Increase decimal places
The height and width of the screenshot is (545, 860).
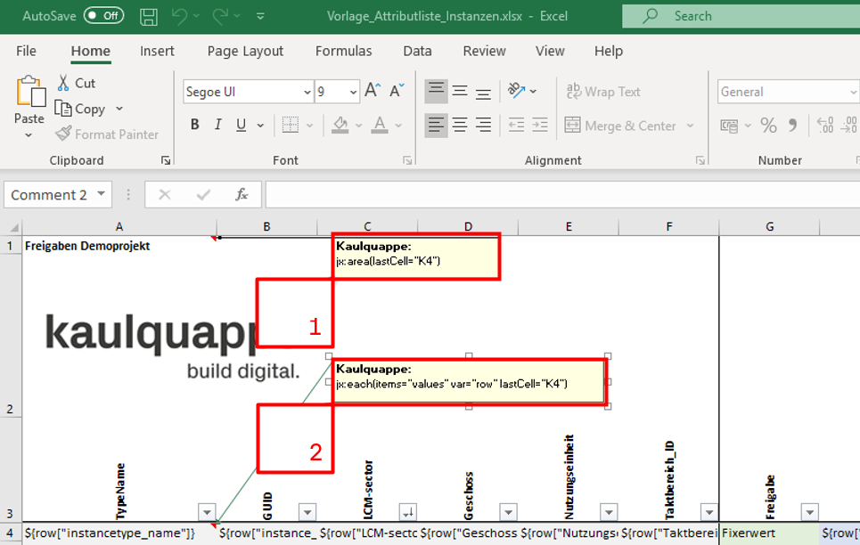[825, 126]
